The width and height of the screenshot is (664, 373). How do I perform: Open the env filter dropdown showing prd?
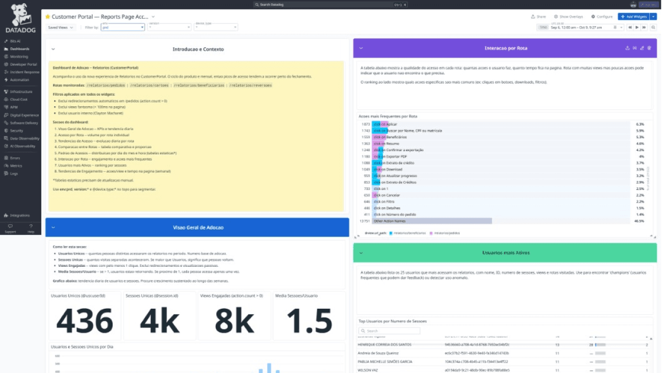(123, 27)
